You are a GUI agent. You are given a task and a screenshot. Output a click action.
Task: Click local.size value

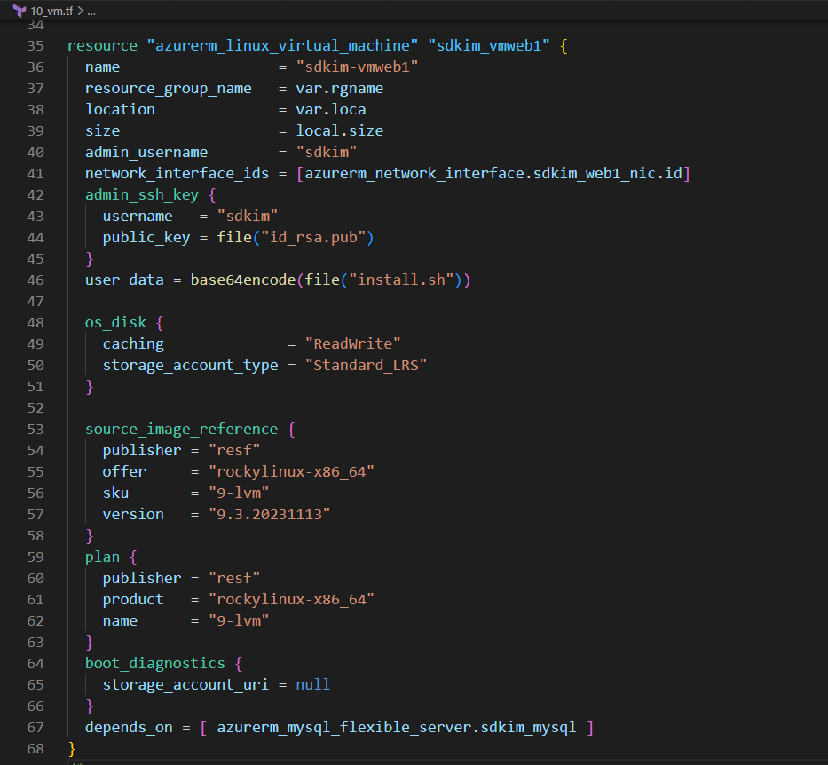[x=340, y=131]
